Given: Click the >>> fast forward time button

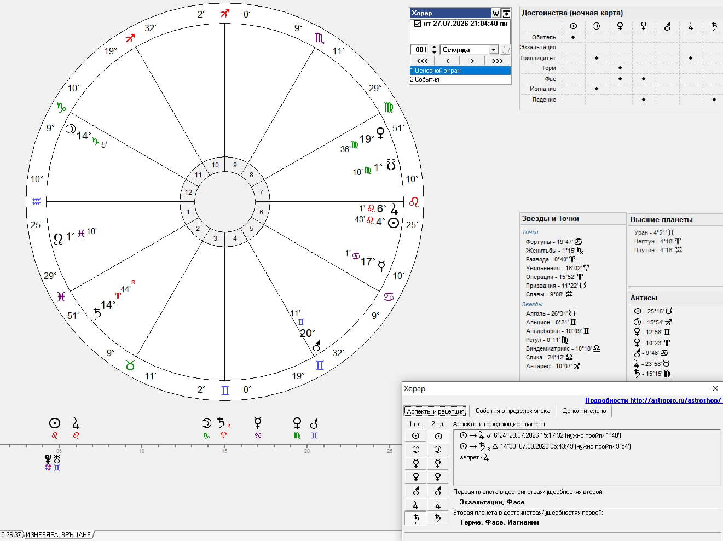Looking at the screenshot, I should coord(498,61).
